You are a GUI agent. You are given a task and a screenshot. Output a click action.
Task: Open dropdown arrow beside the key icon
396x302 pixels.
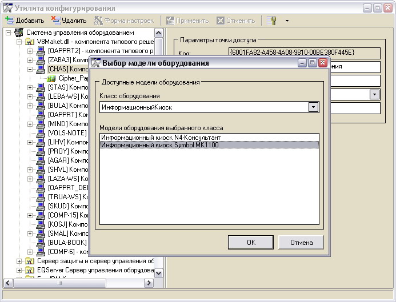pyautogui.click(x=287, y=21)
